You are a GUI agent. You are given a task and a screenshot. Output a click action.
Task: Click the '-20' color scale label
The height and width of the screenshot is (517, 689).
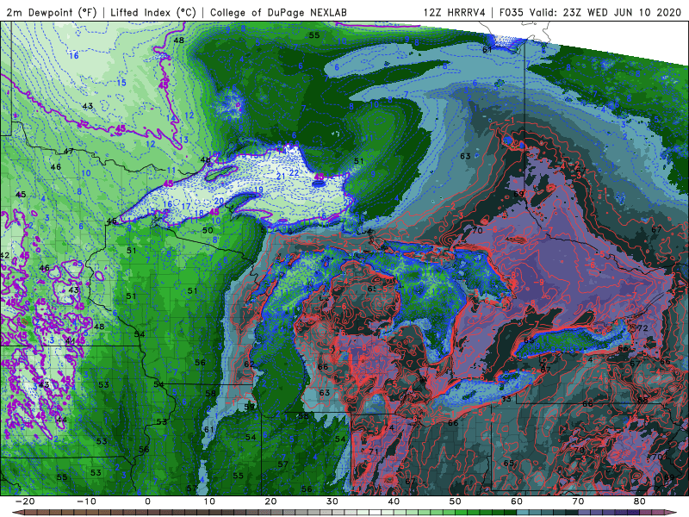tap(25, 501)
